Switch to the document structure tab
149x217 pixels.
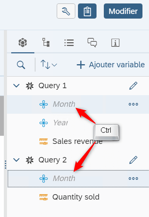click(x=46, y=43)
